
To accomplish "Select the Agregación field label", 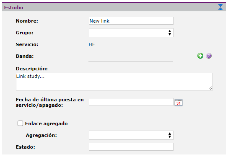I will (x=41, y=135).
